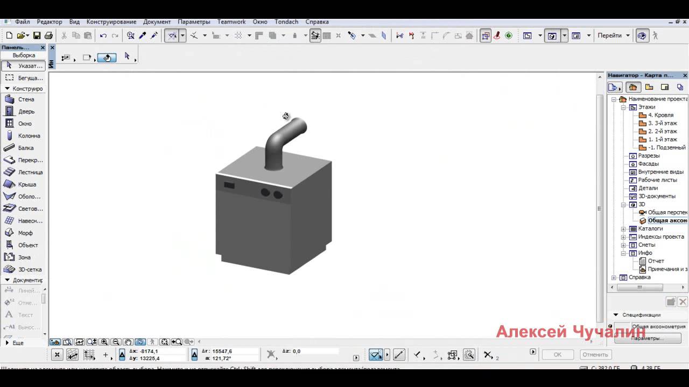Viewport: 689px width, 387px height.
Task: Open the Перейти dropdown
Action: click(614, 35)
